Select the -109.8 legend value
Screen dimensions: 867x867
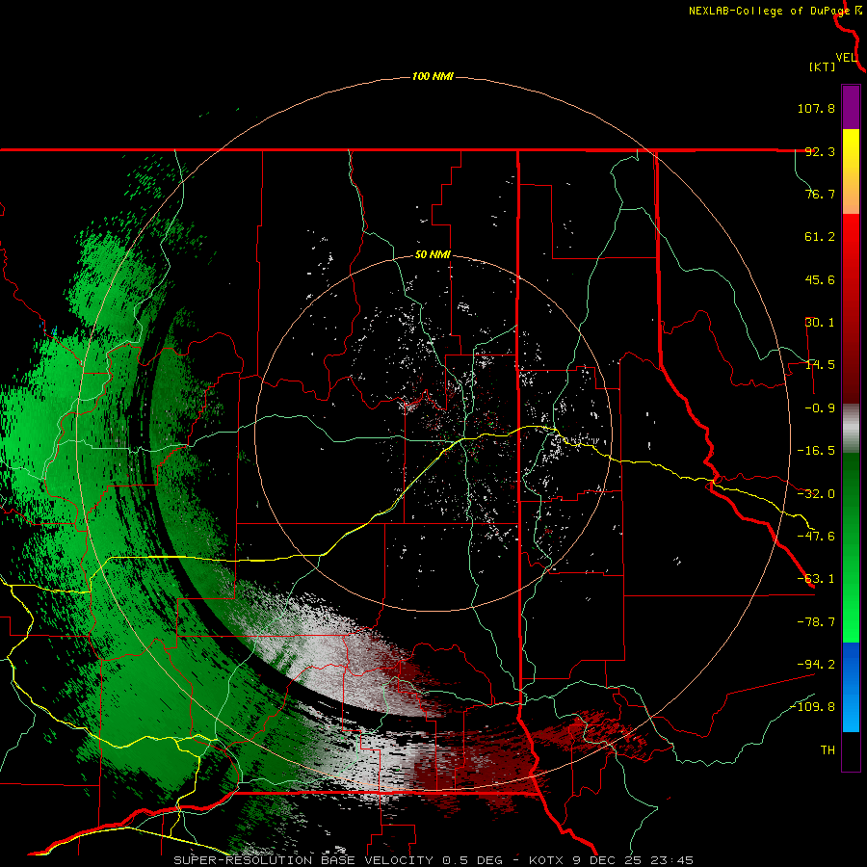pos(812,707)
